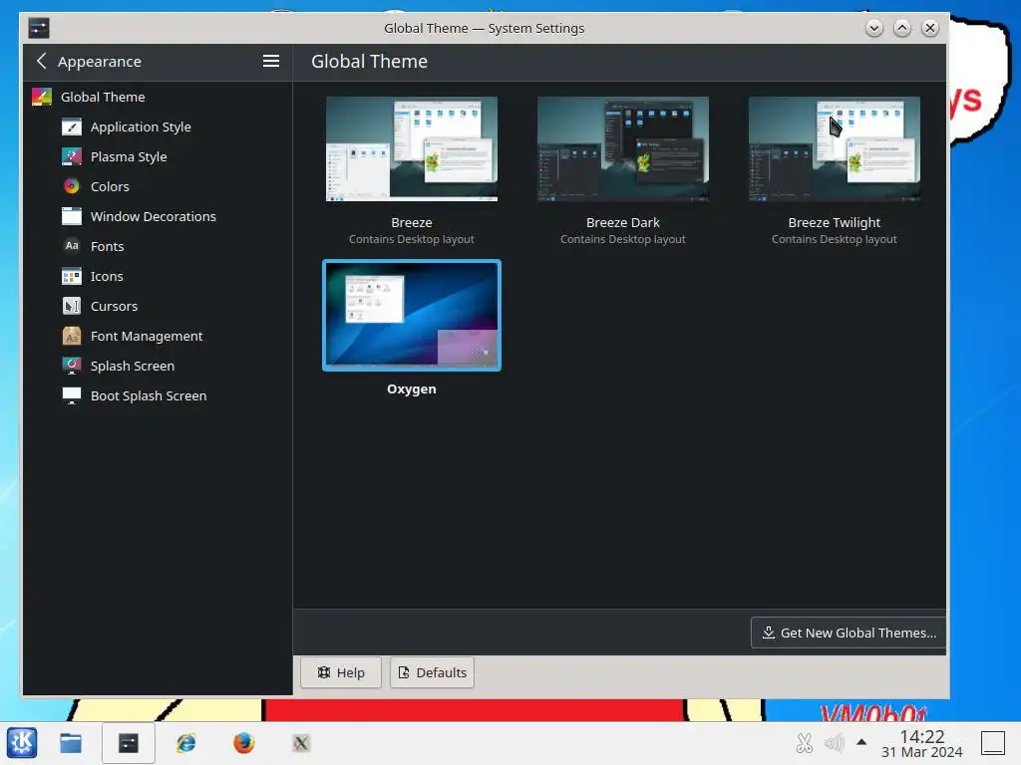Open the KDE application launcher
This screenshot has width=1021, height=765.
[x=22, y=742]
